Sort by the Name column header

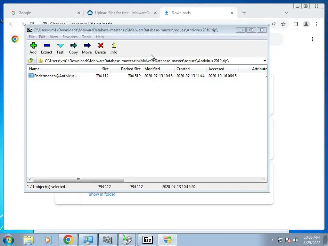(x=53, y=69)
